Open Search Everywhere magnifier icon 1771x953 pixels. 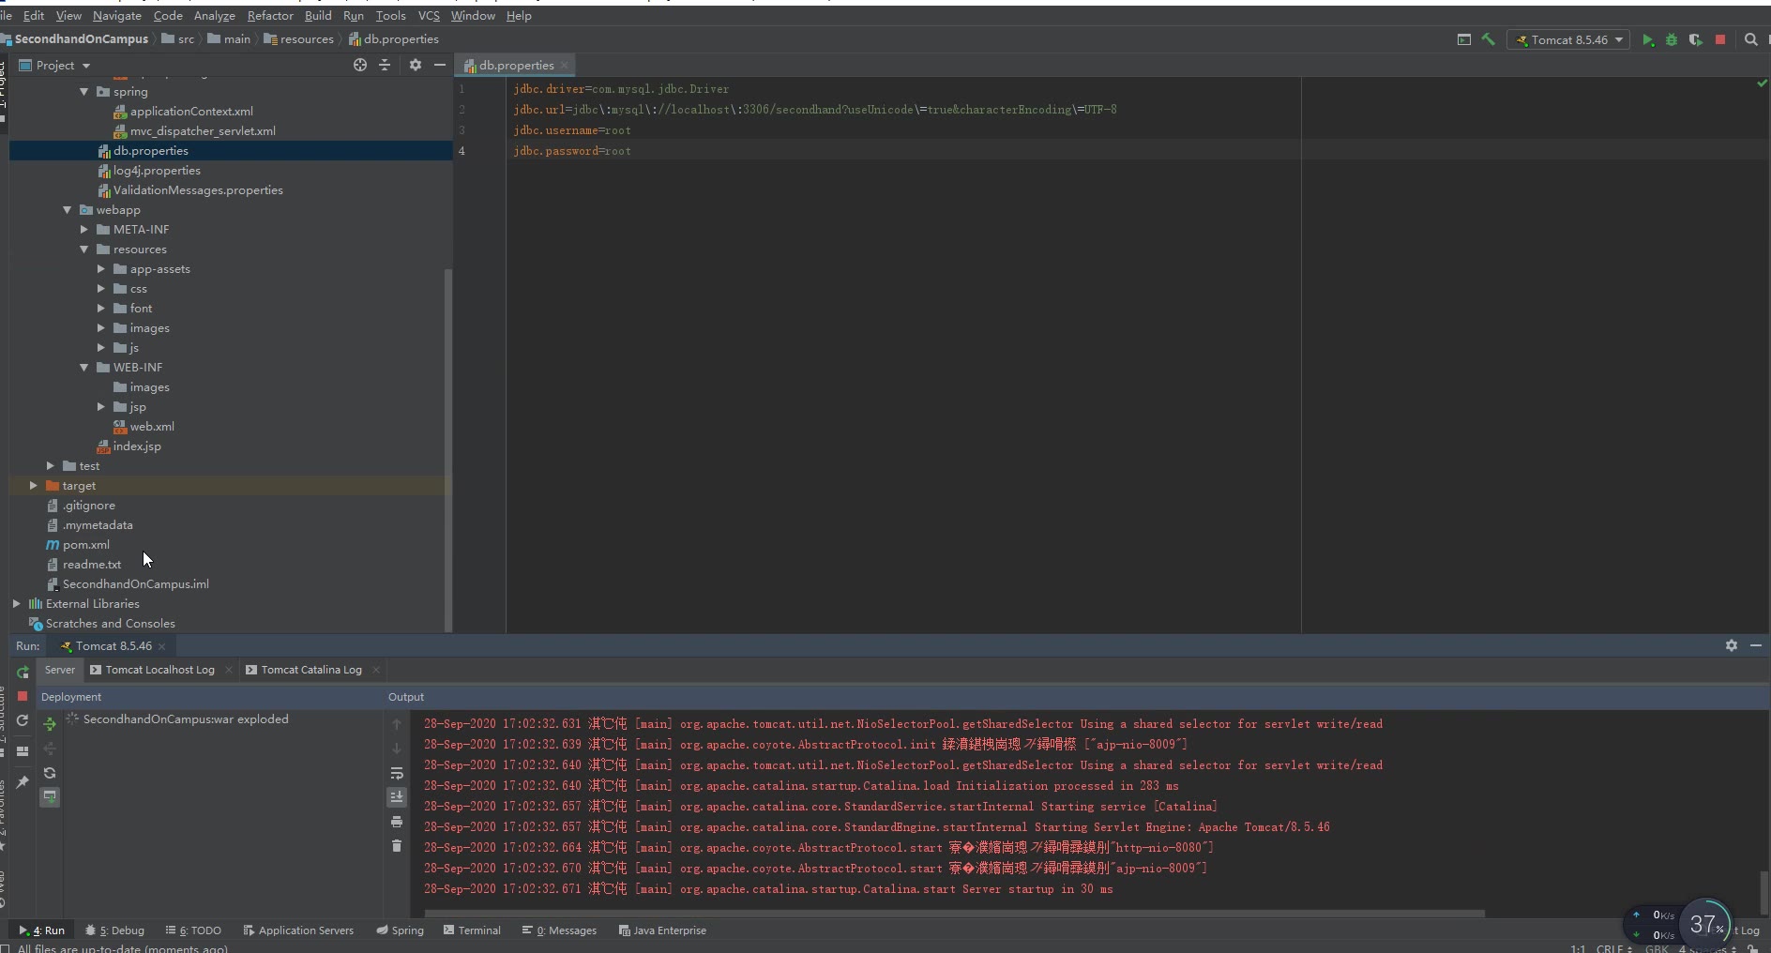[1750, 39]
